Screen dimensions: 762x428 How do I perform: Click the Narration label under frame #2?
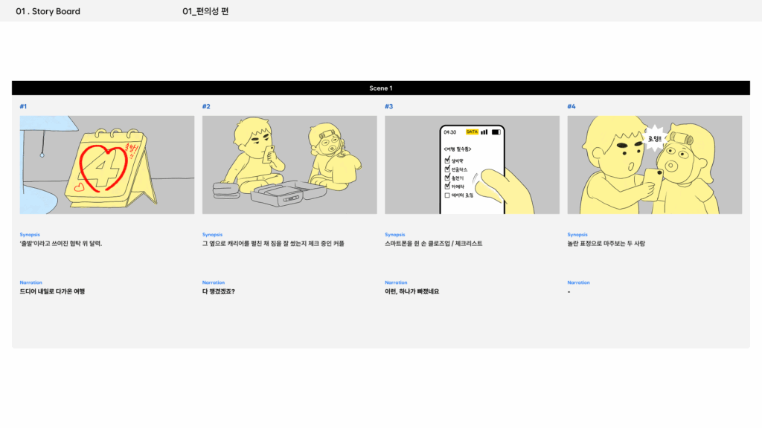point(214,282)
